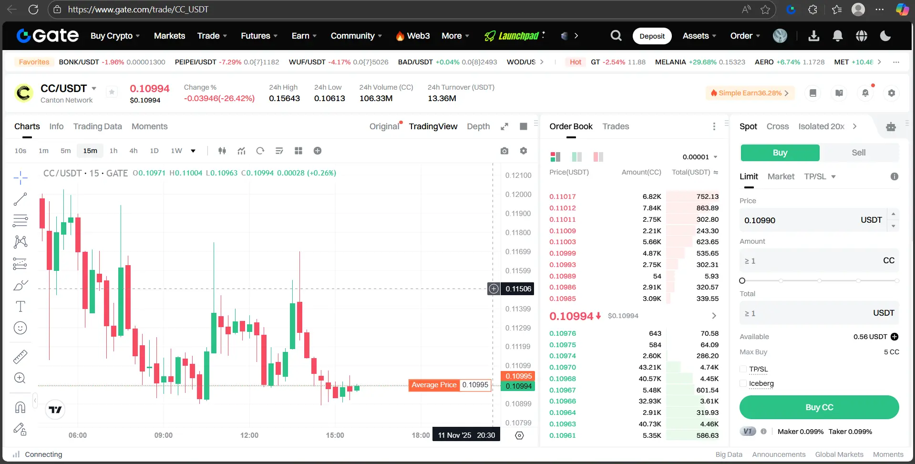Activate the chart zoom-in tool
Screen dimensions: 915x464
[x=21, y=378]
